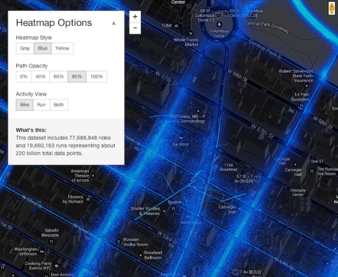
Task: Set path opacity to 100%
Action: click(x=96, y=76)
